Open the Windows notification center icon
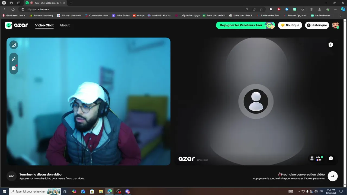The image size is (347, 195). [341, 191]
